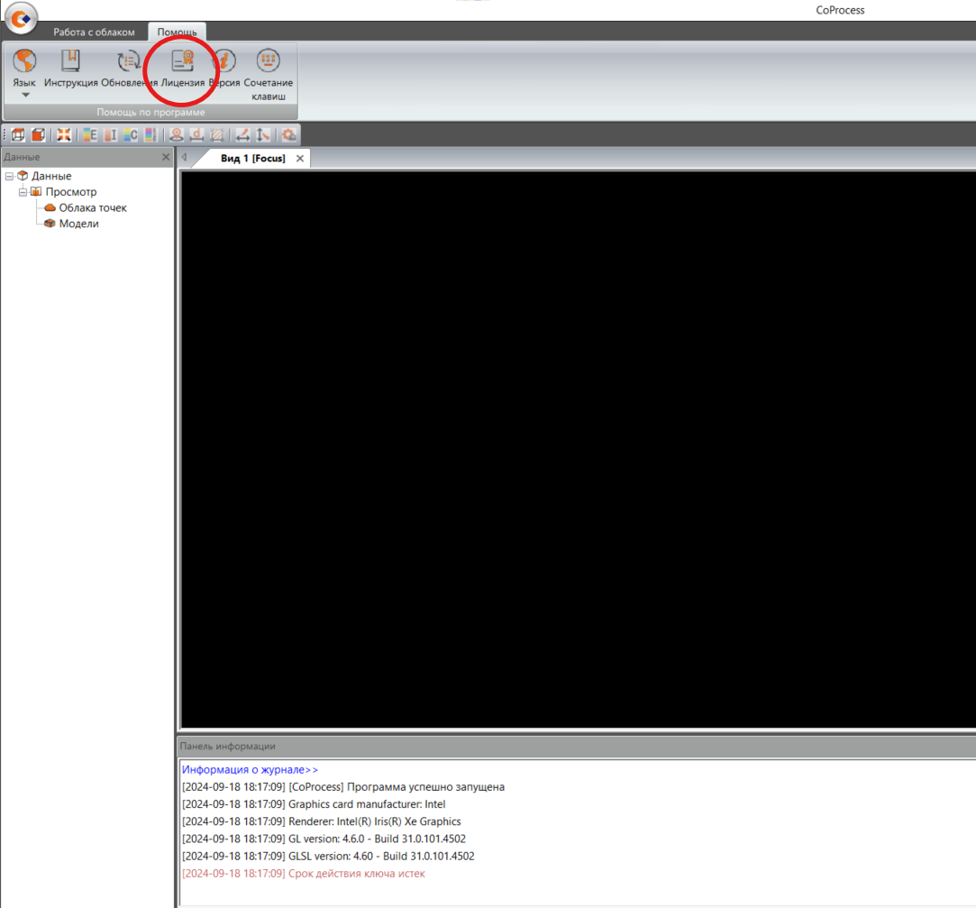This screenshot has height=908, width=976.
Task: Select the hatched area measurement tool
Action: 217,134
